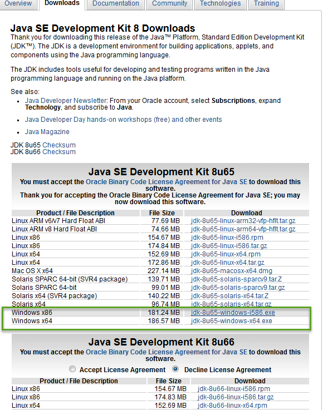Download jdk-8u66-linux-i586.rpm

[x=234, y=389]
